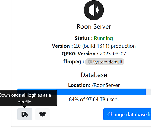Open the ffmpeg System default setting
Viewport: 151px width, 132px height.
[105, 62]
